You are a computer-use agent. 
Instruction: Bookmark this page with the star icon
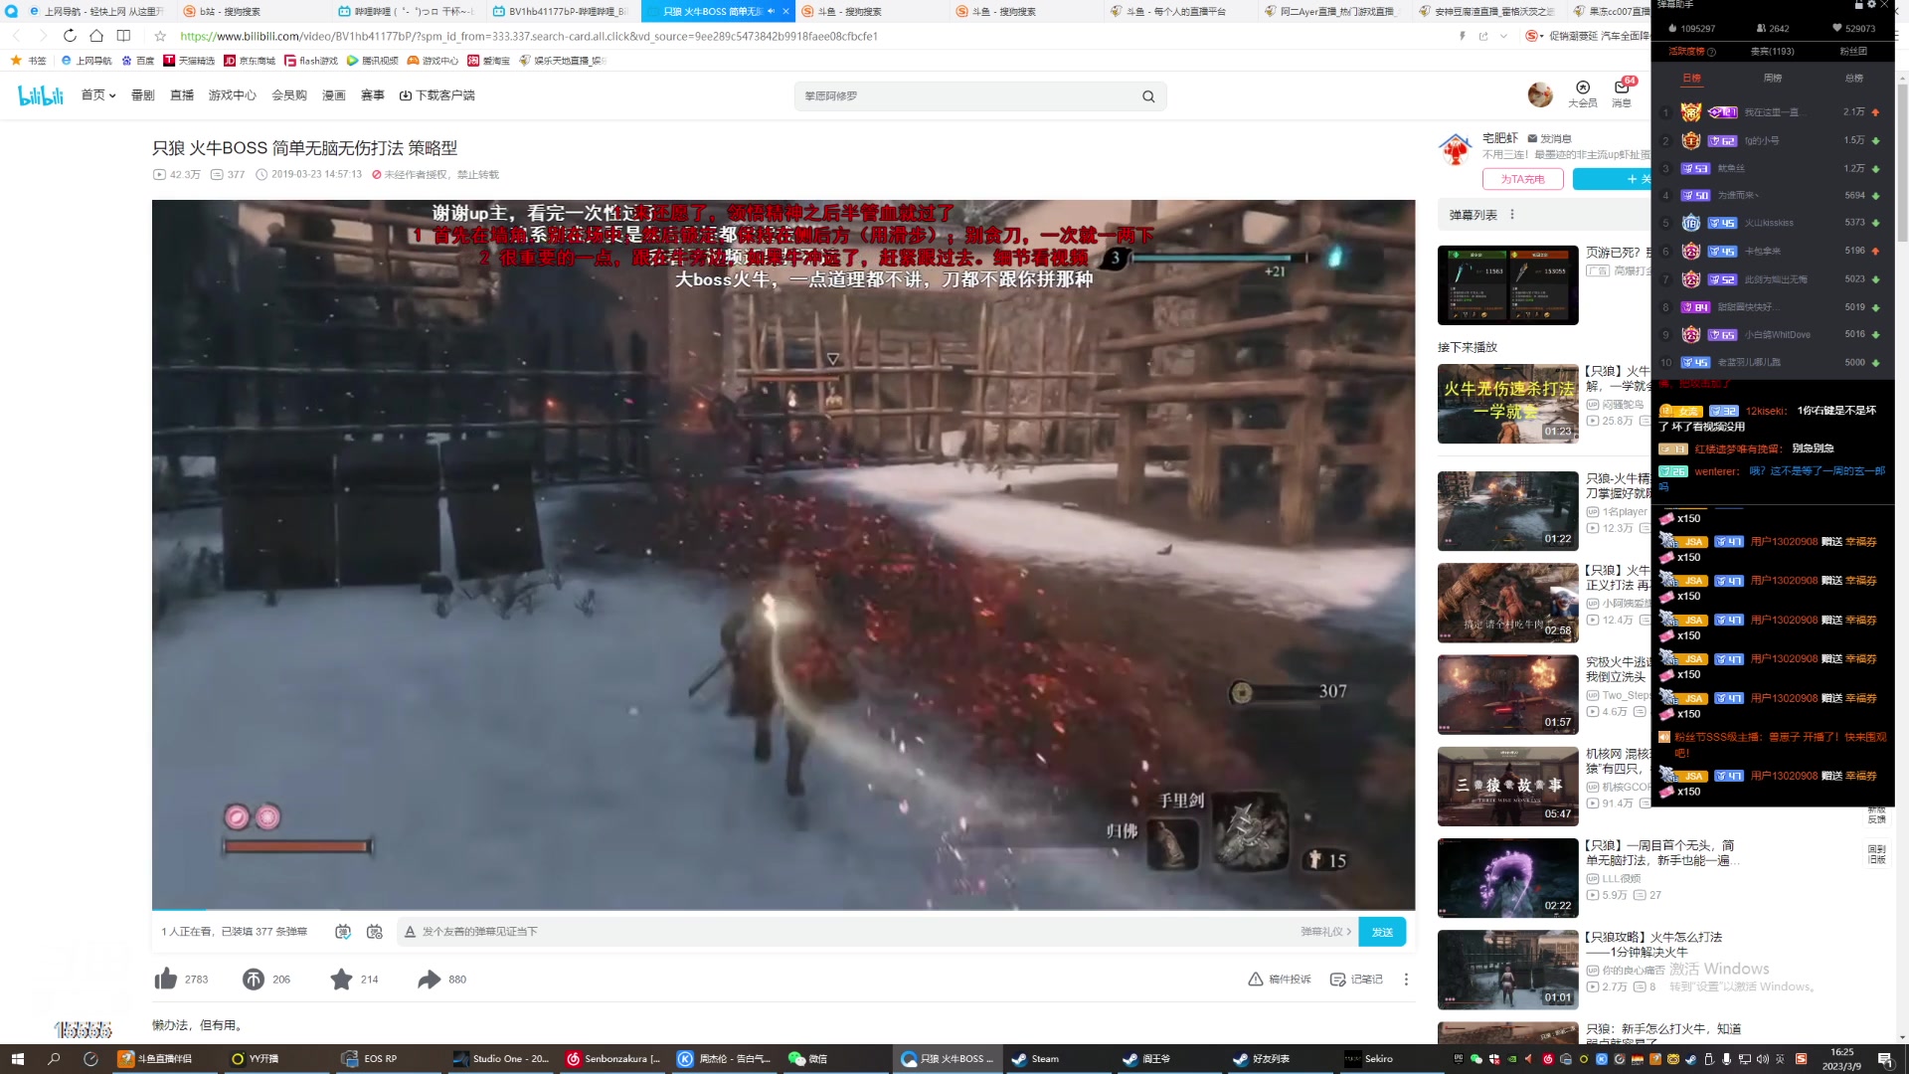coord(160,36)
